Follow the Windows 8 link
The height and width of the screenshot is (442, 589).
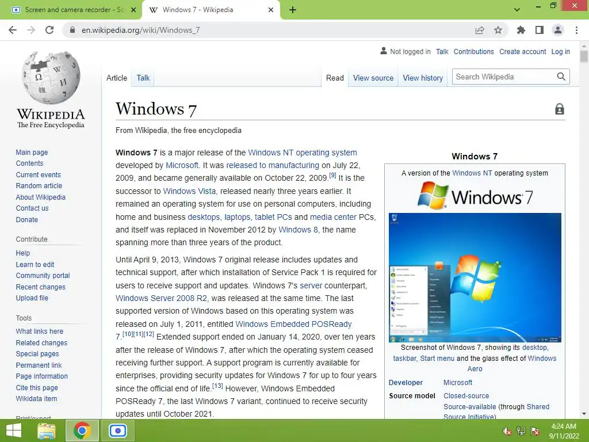tap(298, 230)
